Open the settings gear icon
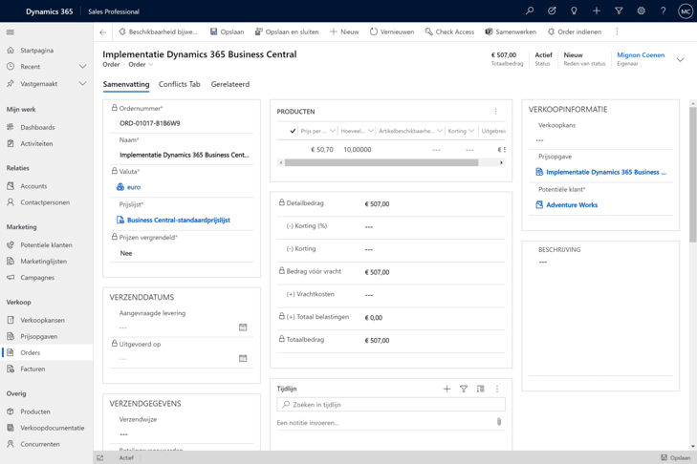Image resolution: width=697 pixels, height=464 pixels. [641, 11]
